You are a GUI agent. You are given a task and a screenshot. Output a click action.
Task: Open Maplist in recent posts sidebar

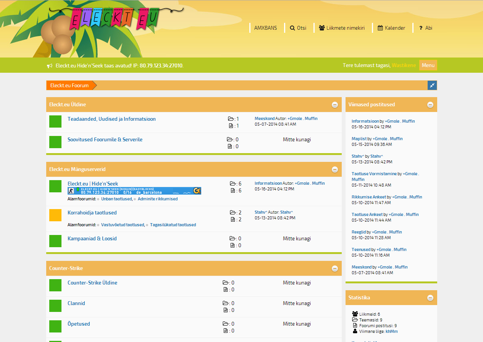point(359,139)
